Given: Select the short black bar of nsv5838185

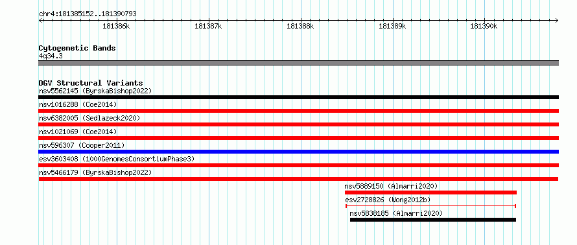Looking at the screenshot, I should tap(433, 220).
